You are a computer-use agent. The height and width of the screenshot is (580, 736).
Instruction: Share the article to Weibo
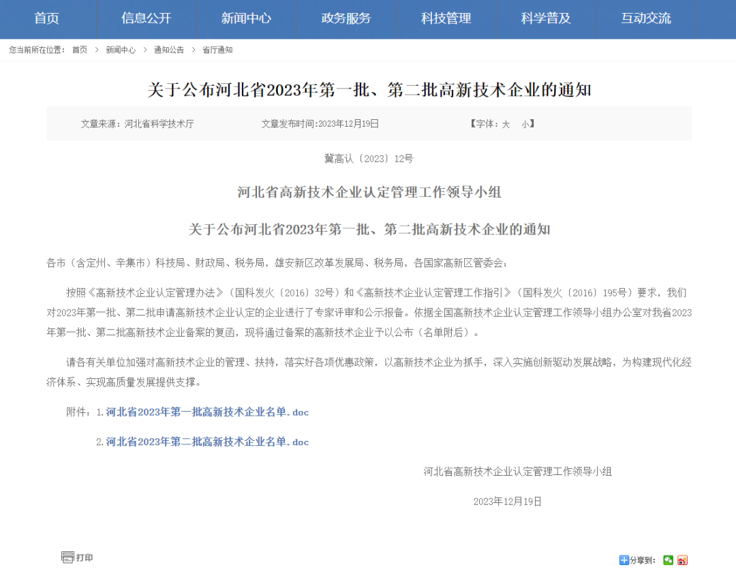tap(682, 560)
